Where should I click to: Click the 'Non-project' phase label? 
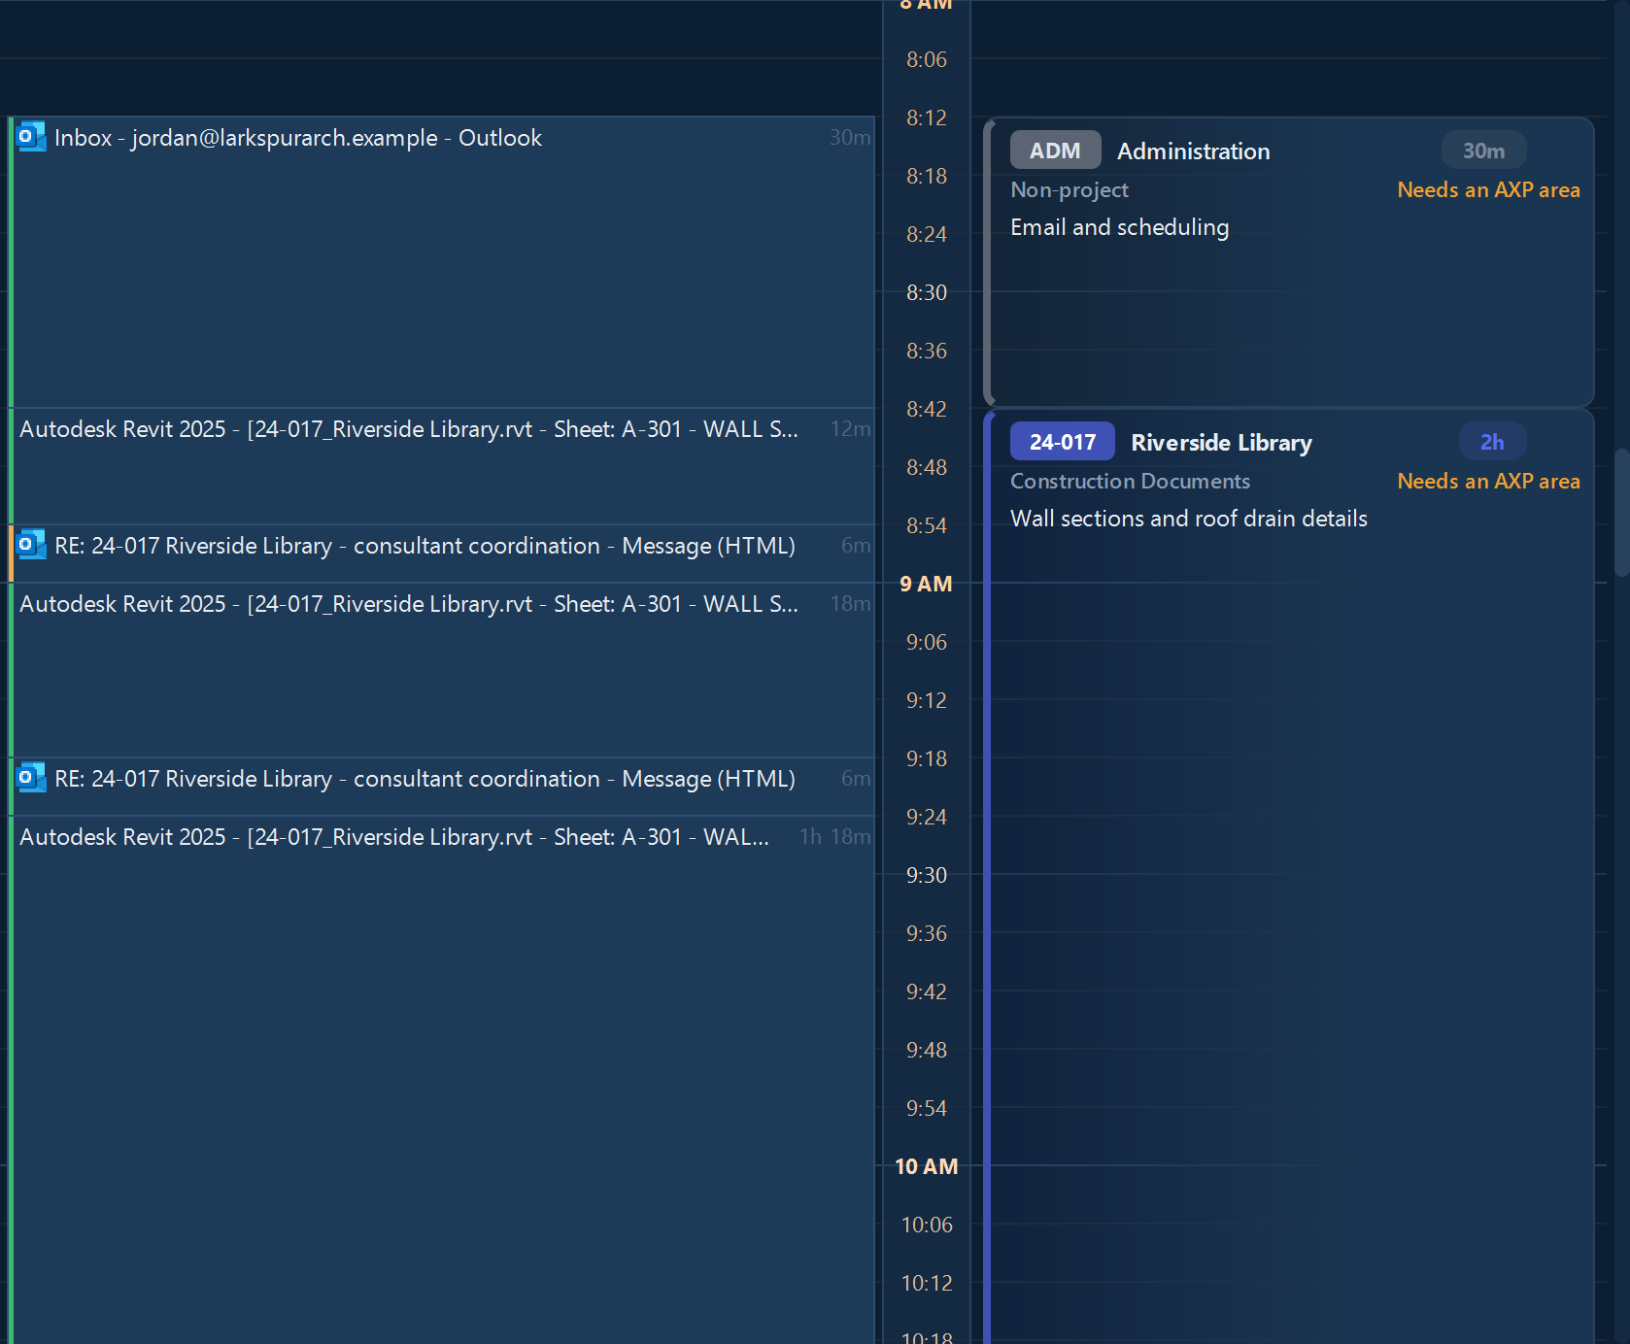pyautogui.click(x=1070, y=190)
